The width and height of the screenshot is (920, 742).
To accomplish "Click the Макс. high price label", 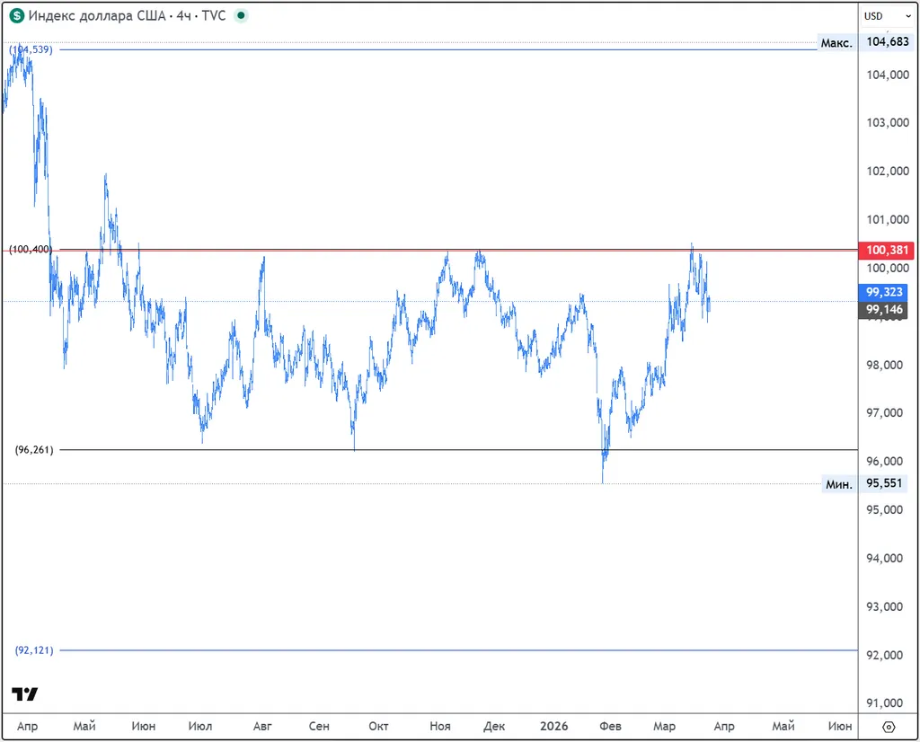I will 836,43.
